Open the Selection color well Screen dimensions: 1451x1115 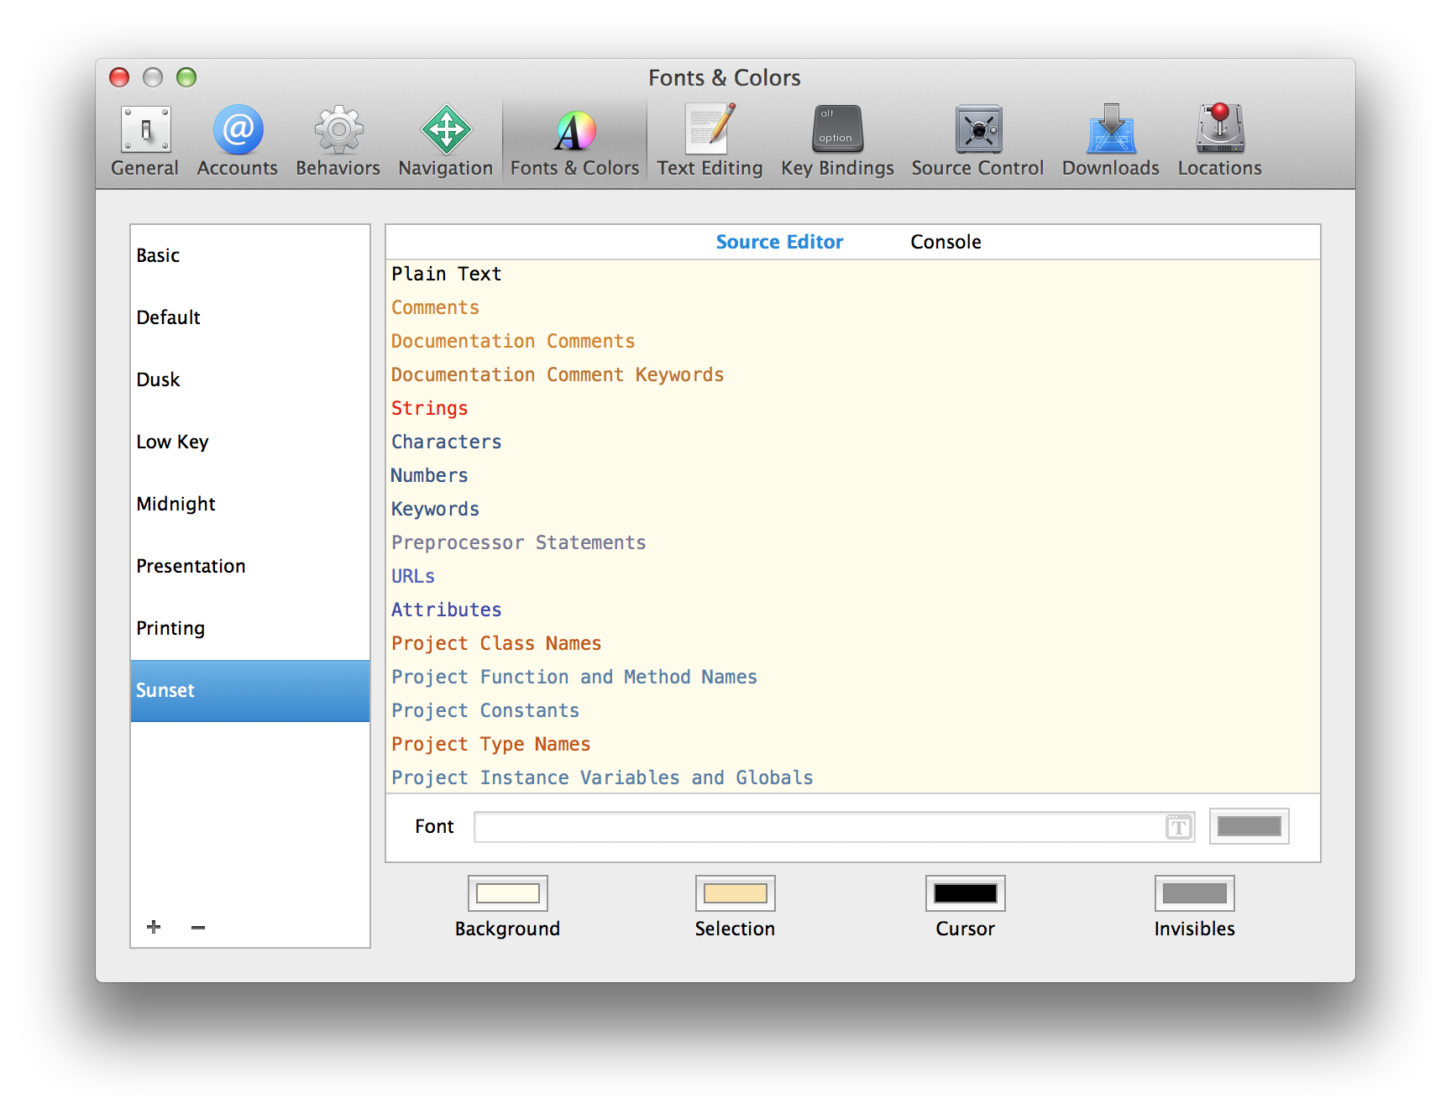735,893
